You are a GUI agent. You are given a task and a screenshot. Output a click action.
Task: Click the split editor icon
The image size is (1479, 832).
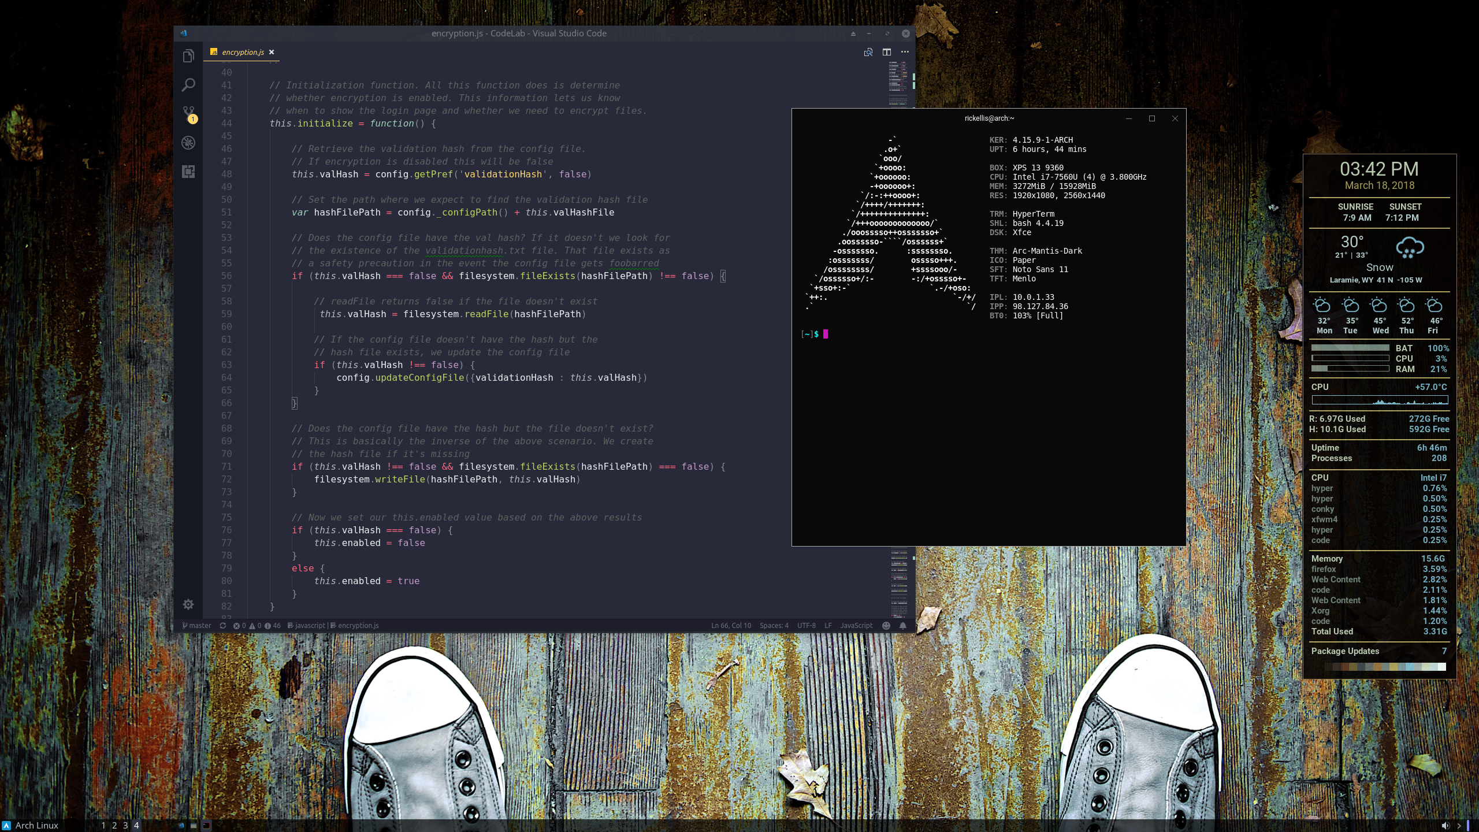click(x=887, y=52)
